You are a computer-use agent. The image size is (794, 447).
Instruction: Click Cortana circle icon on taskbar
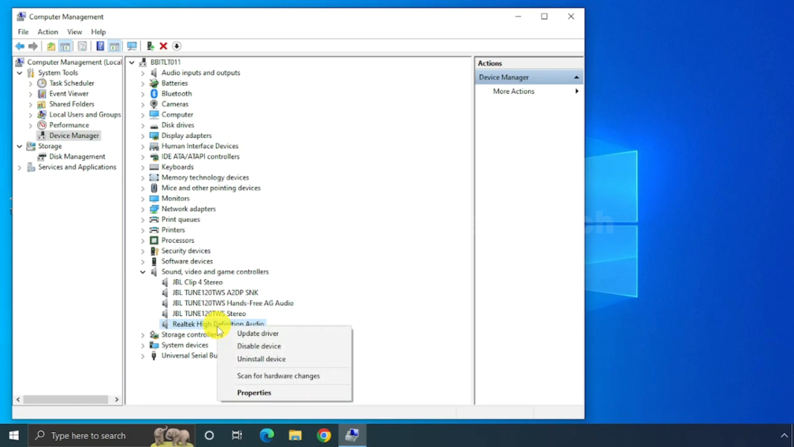tap(209, 435)
